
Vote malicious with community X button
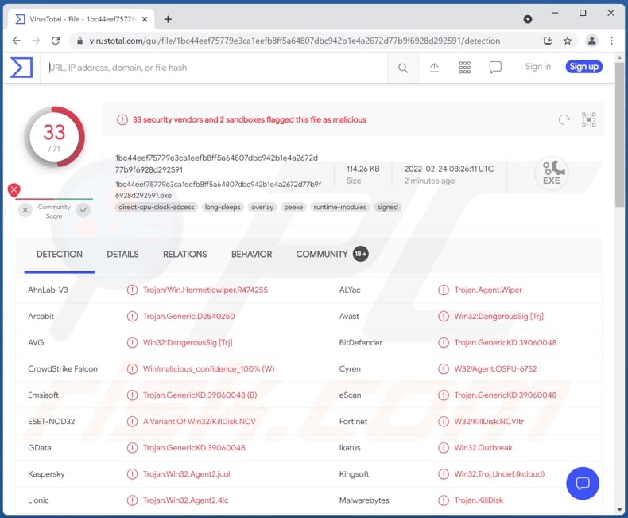click(x=25, y=210)
